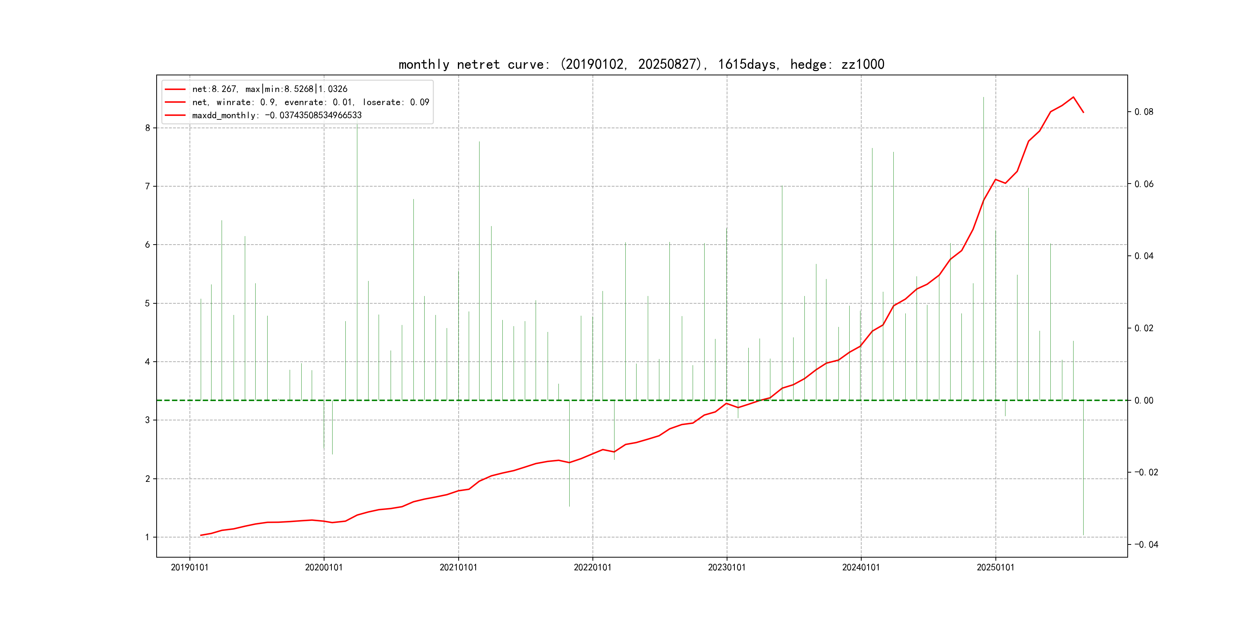Viewport: 1253px width, 626px height.
Task: Click right y-axis tick label 0.08
Action: point(1144,112)
